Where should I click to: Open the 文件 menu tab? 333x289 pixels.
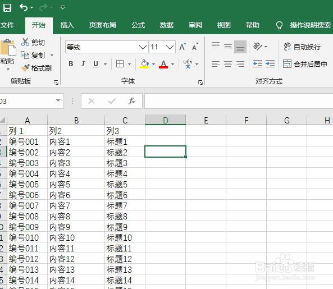pos(7,25)
